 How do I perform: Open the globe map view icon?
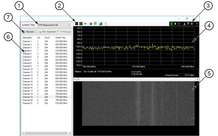[x=91, y=23]
